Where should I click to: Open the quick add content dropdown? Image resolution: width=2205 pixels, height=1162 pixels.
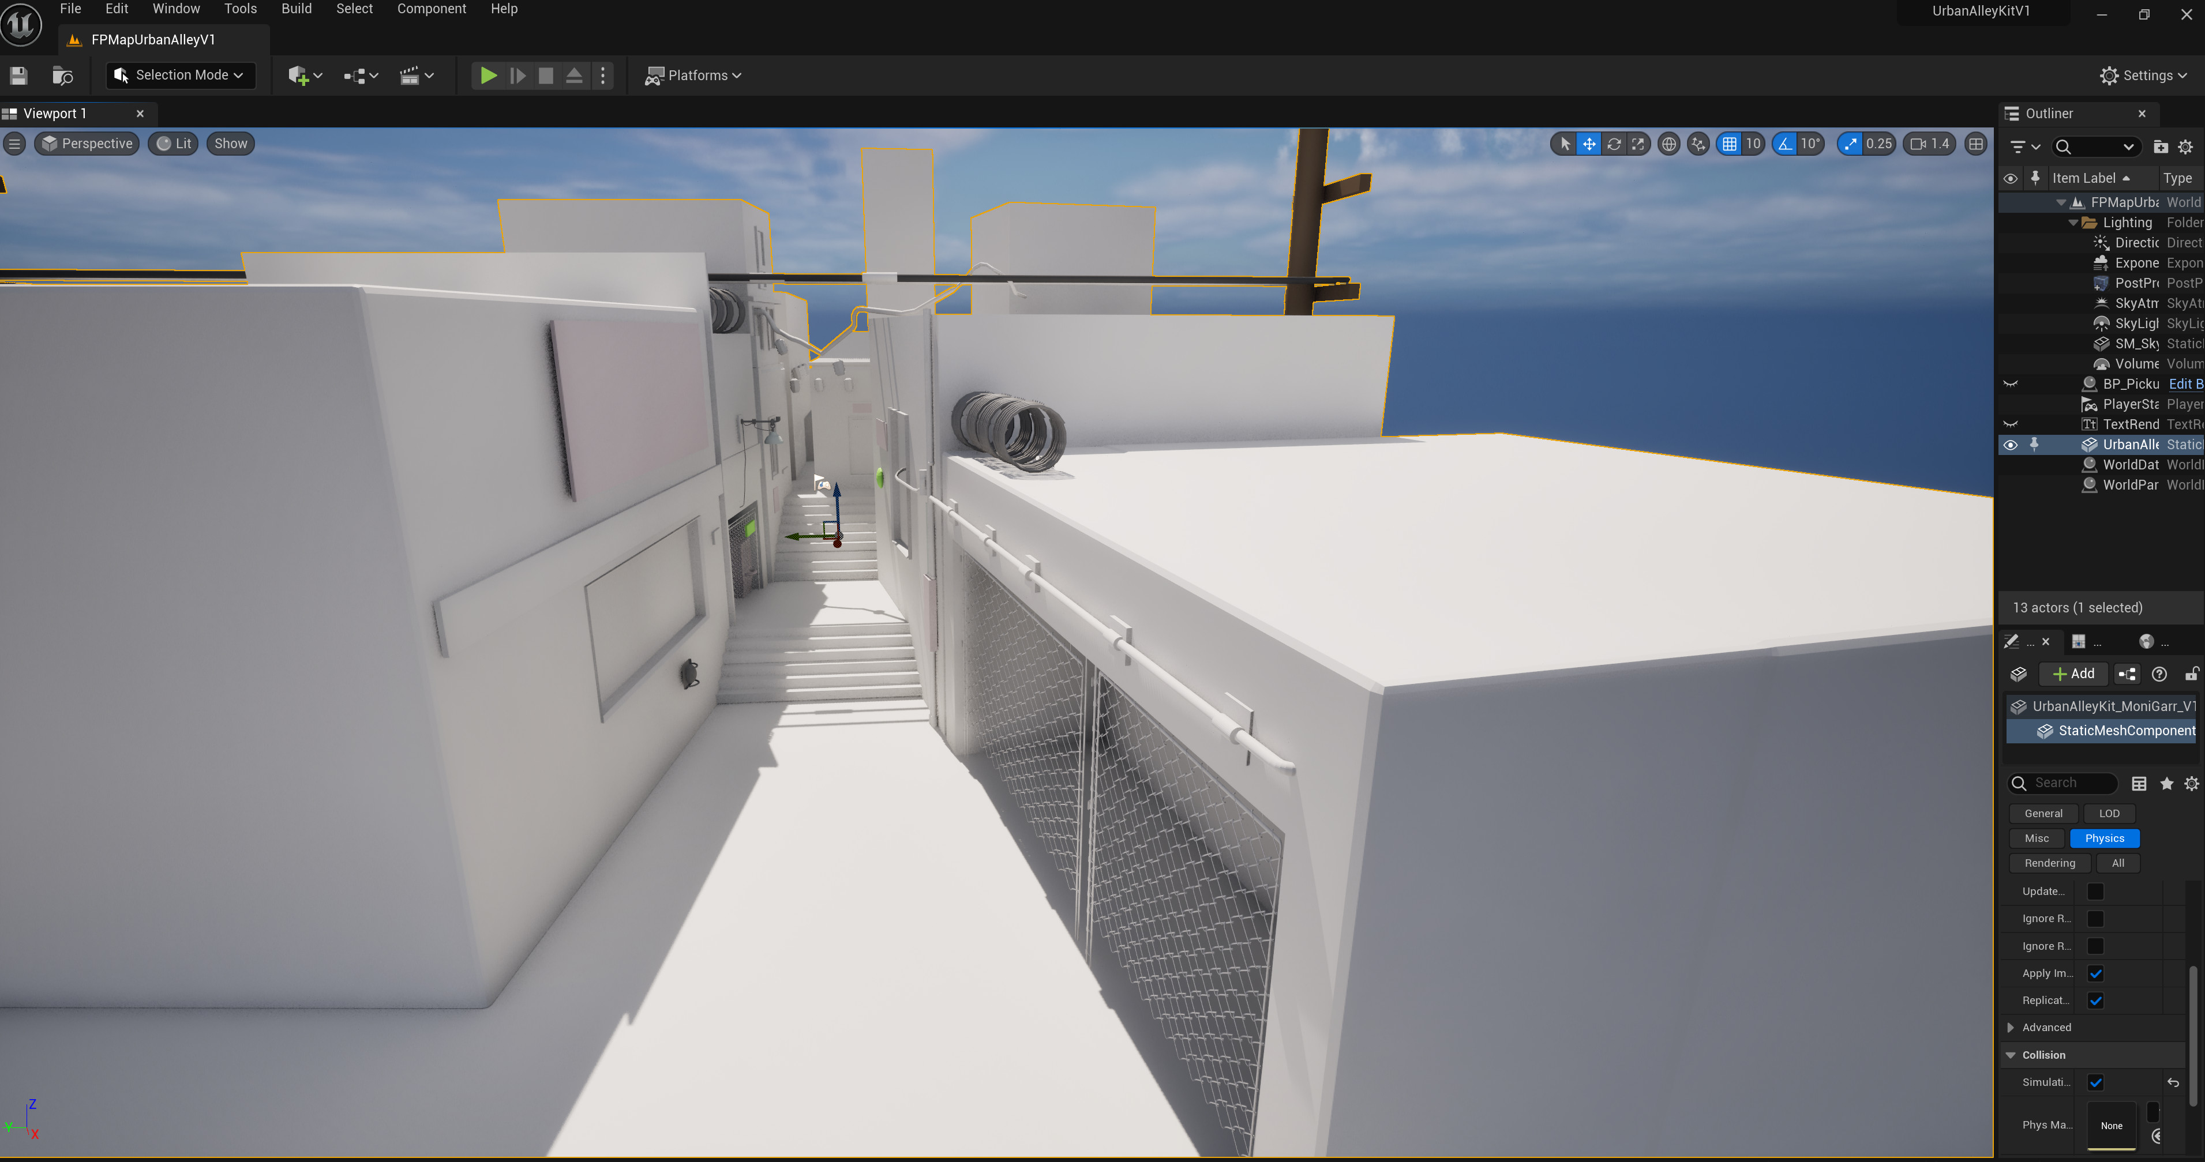pos(305,76)
